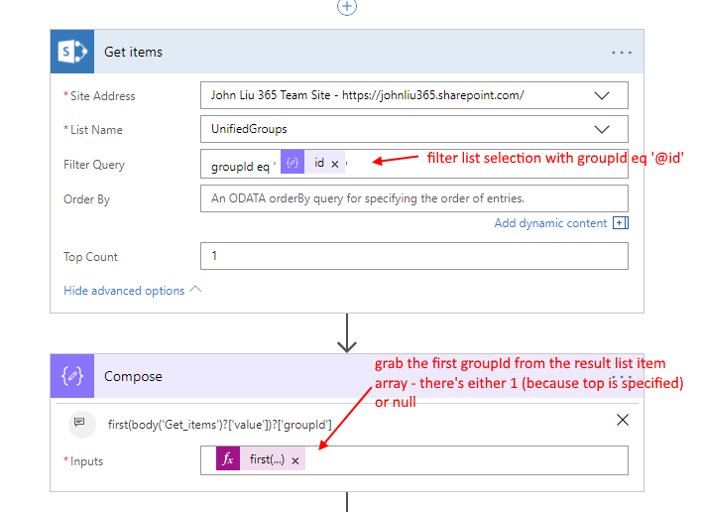Collapse with Hide advanced options
Image resolution: width=701 pixels, height=512 pixels.
tap(132, 291)
